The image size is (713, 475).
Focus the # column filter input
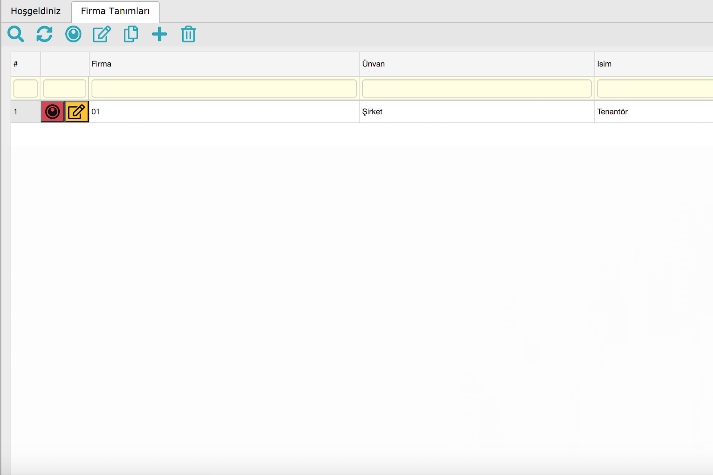25,89
